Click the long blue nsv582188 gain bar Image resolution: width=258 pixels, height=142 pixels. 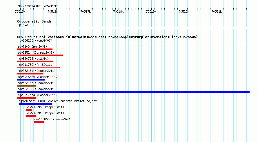click(x=133, y=92)
